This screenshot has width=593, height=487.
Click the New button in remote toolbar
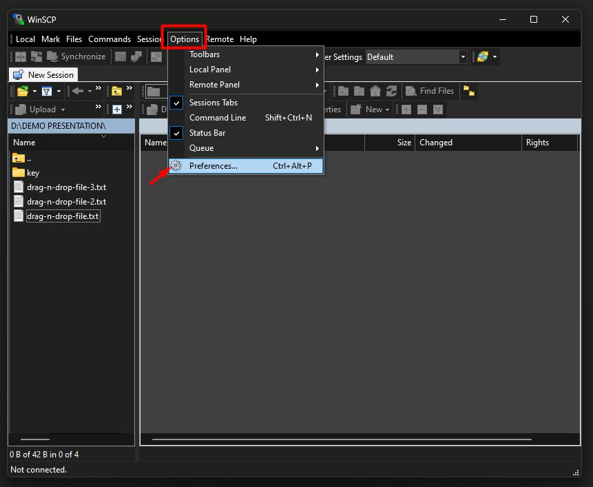(366, 110)
